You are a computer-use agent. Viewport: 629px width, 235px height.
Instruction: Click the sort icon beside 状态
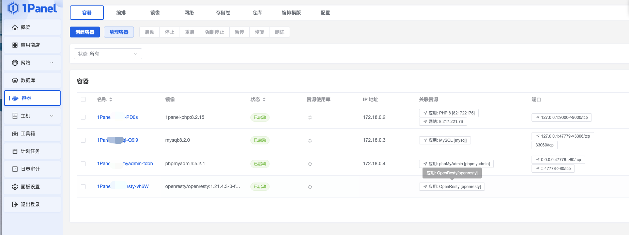264,99
